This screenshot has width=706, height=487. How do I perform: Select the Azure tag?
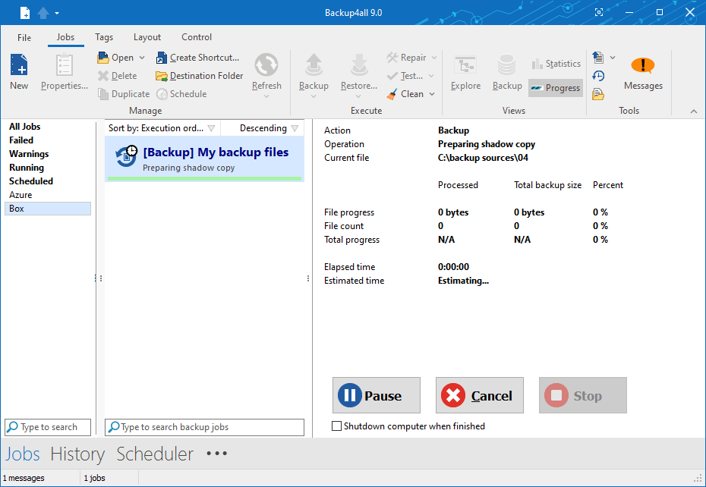(x=20, y=194)
